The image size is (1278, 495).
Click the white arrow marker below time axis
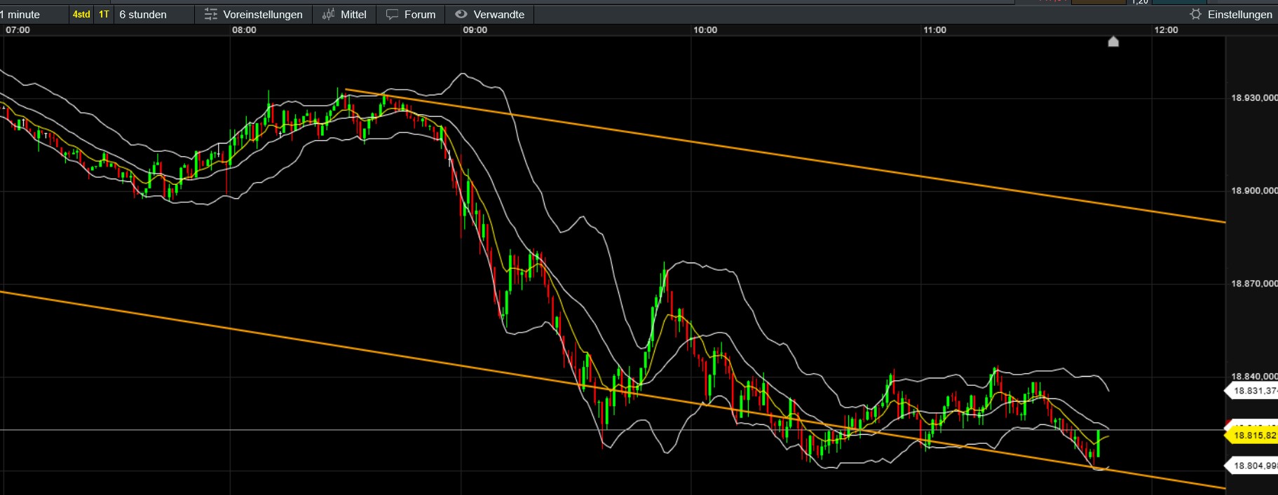pos(1113,41)
